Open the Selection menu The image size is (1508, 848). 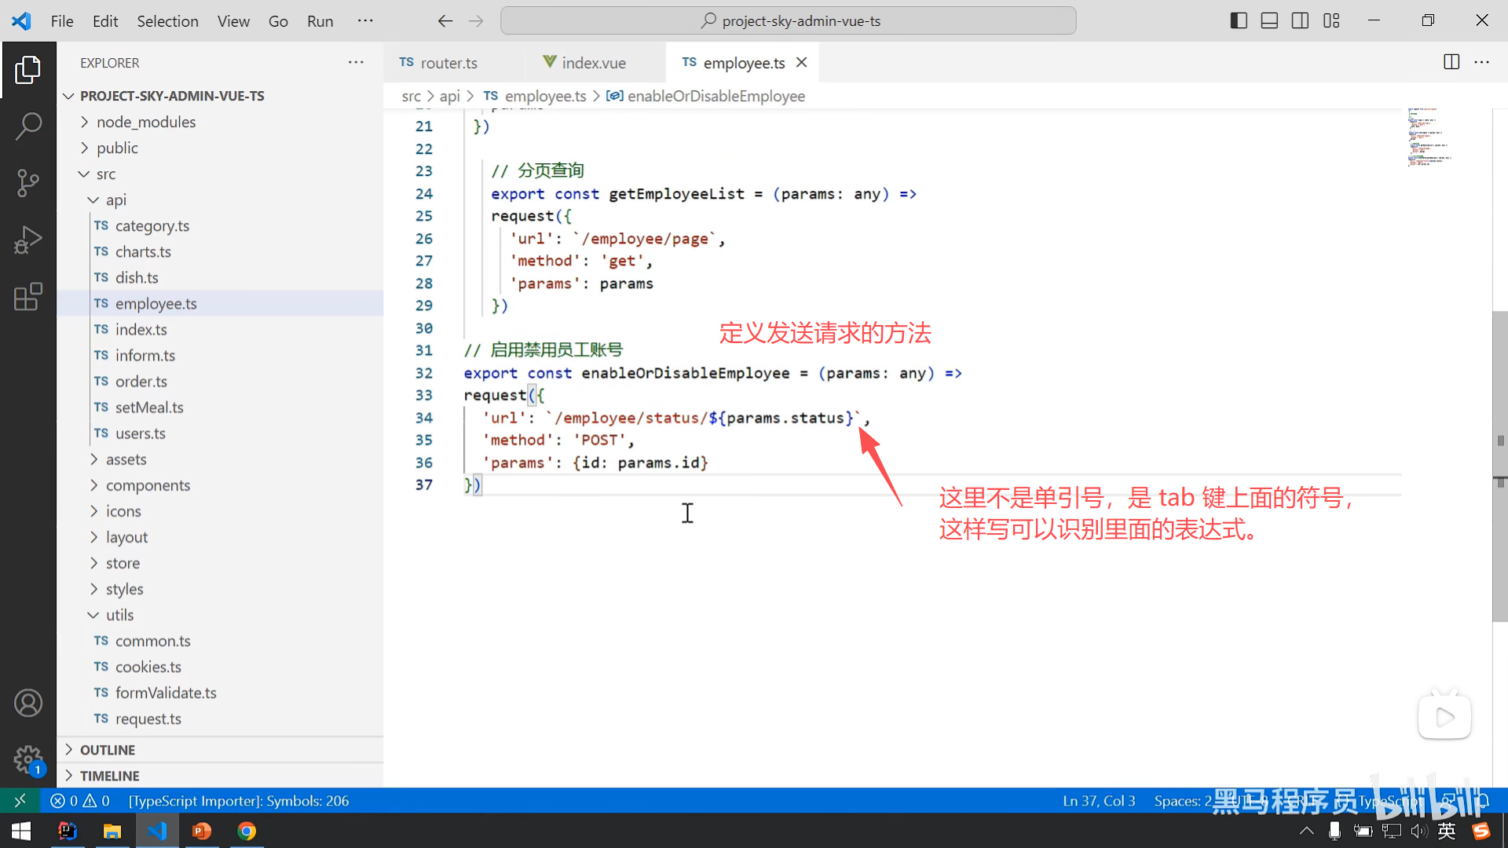click(167, 21)
